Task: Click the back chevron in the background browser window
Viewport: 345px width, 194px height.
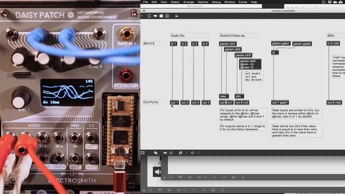Action: click(303, 8)
